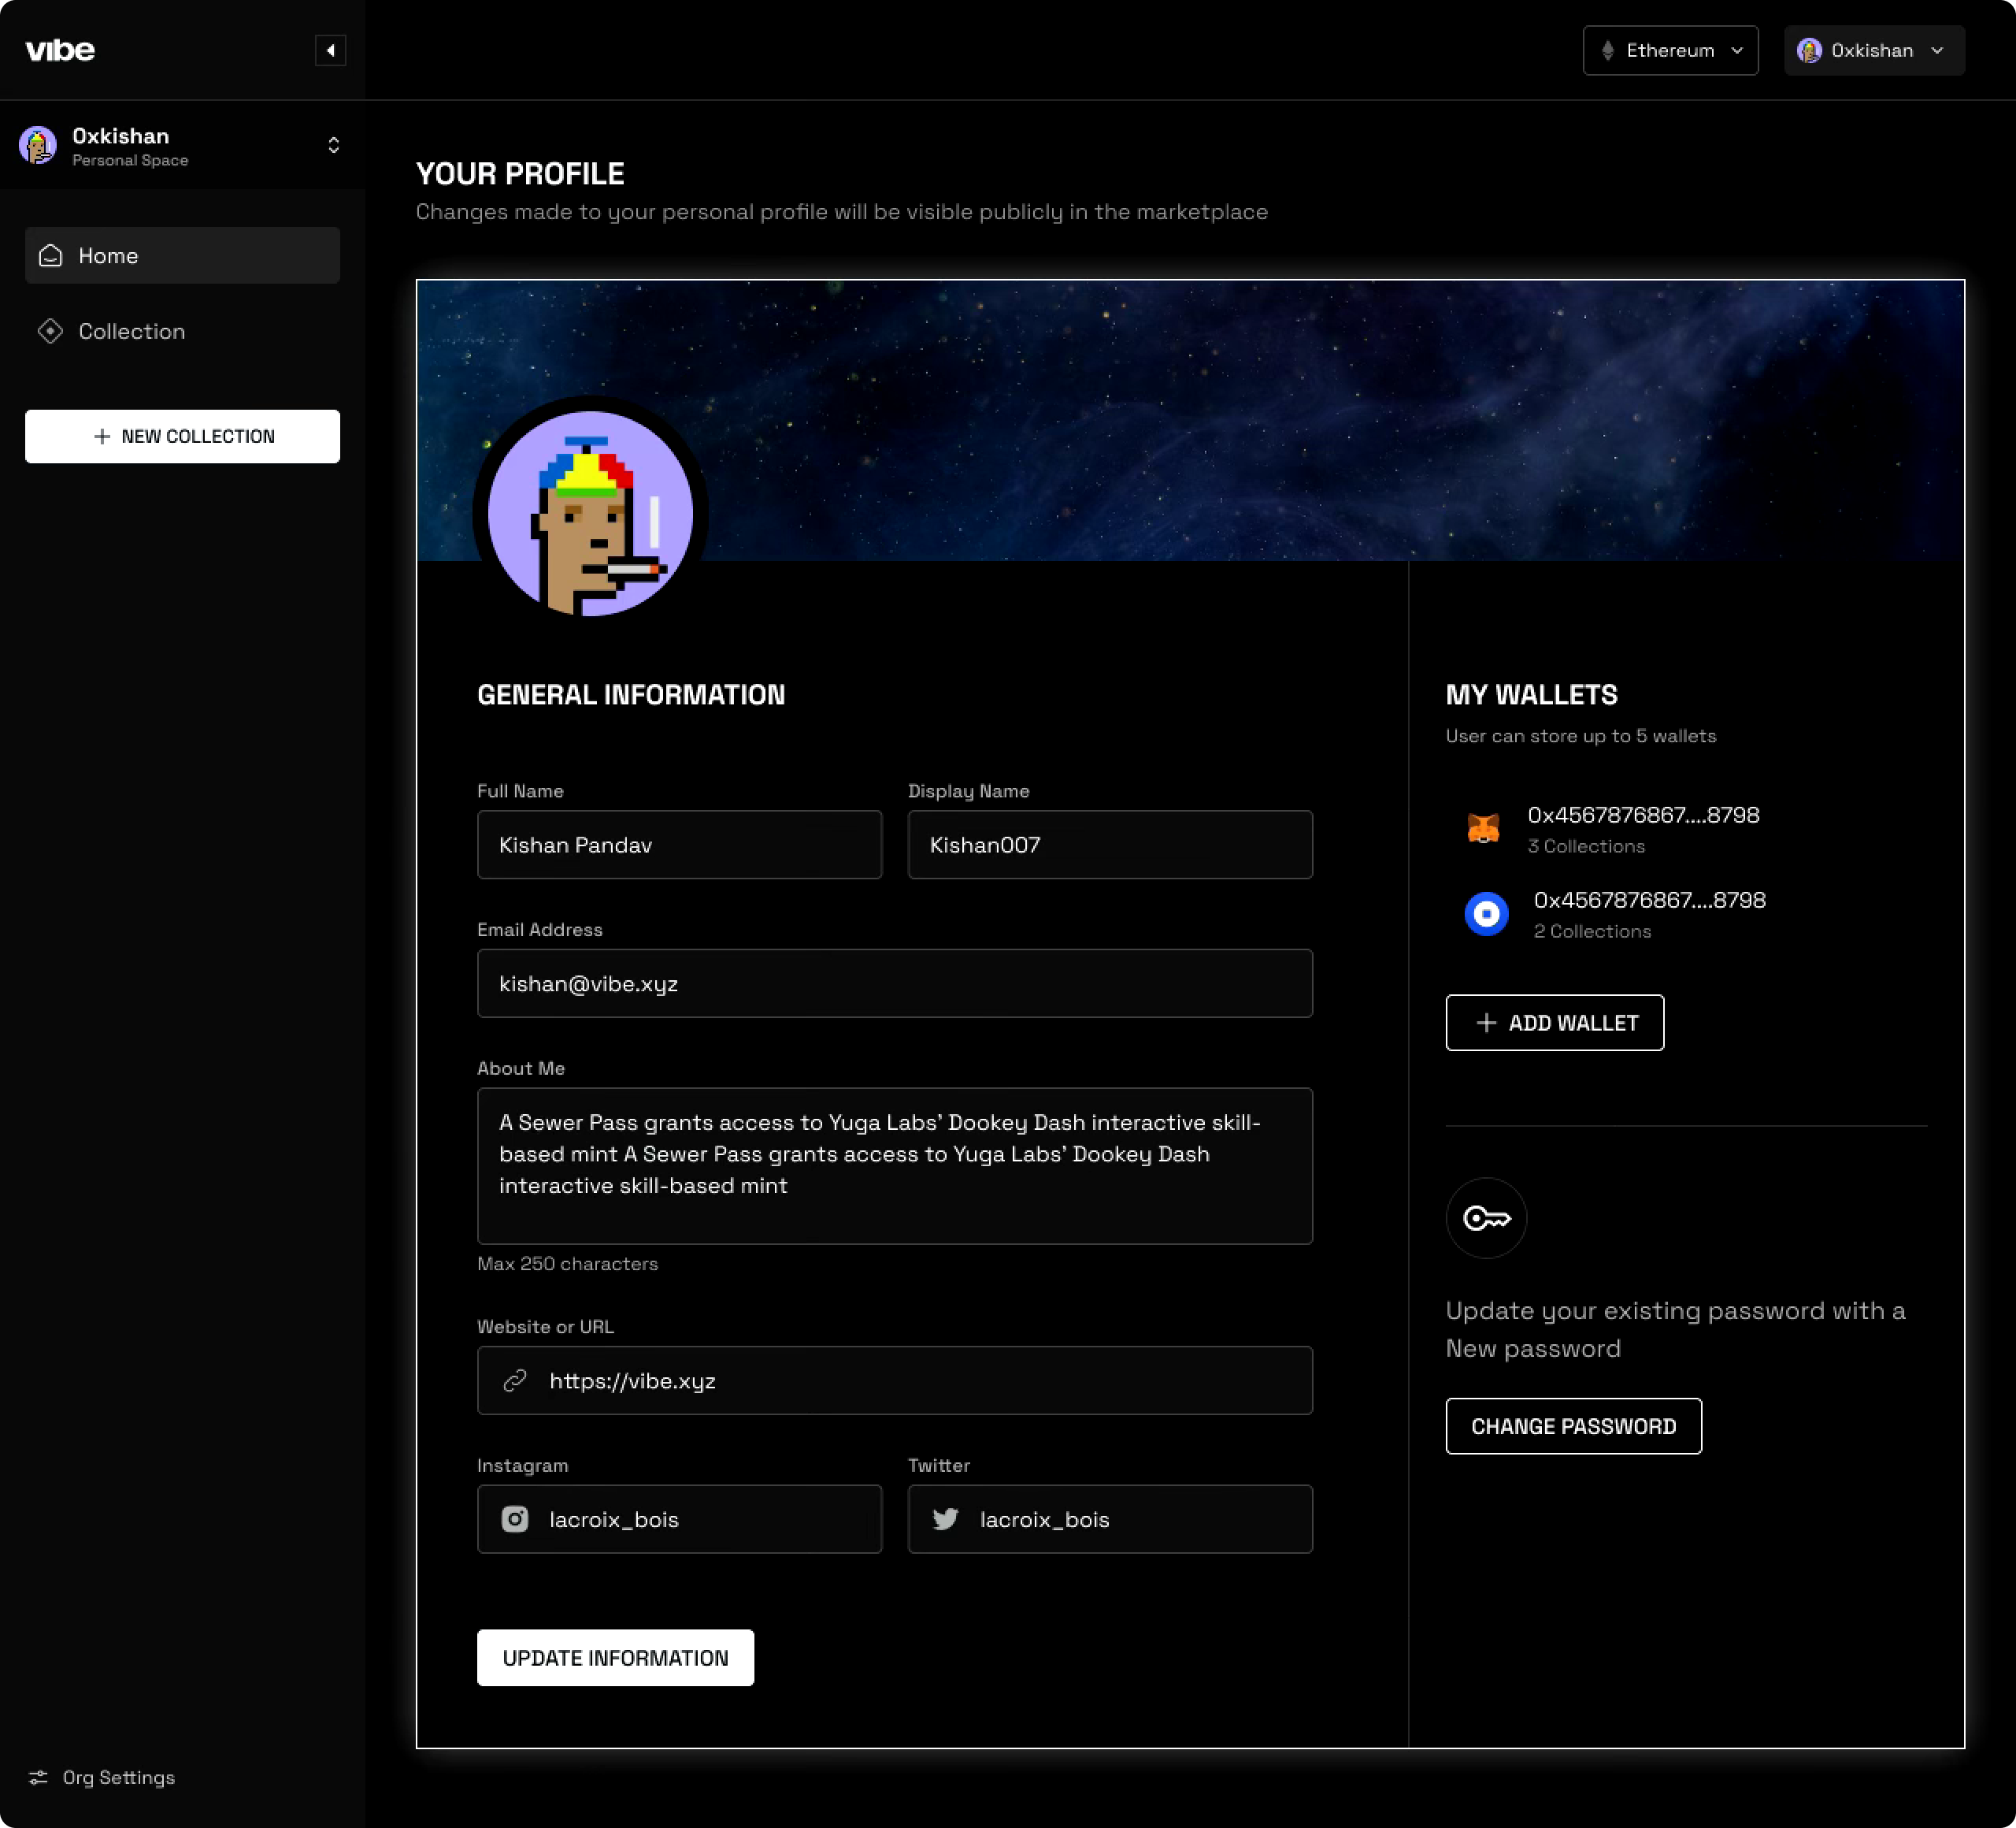Open the Ethereum network dropdown
Image resolution: width=2016 pixels, height=1828 pixels.
tap(1670, 50)
